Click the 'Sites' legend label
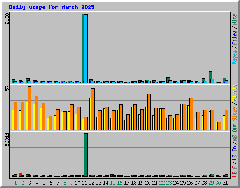The image size is (240, 188). click(x=235, y=114)
